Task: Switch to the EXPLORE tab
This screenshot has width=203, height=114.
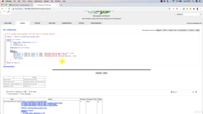Action: pyautogui.click(x=52, y=23)
